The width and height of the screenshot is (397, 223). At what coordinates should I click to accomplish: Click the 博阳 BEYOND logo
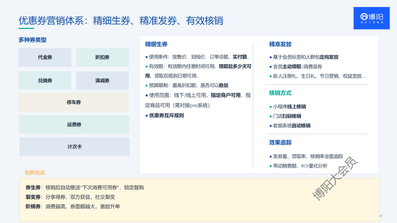click(x=371, y=18)
